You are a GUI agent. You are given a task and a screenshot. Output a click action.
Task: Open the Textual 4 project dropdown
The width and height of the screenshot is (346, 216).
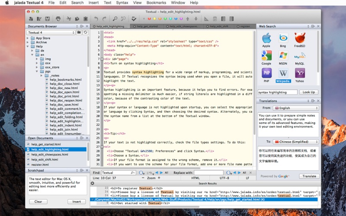click(x=51, y=32)
